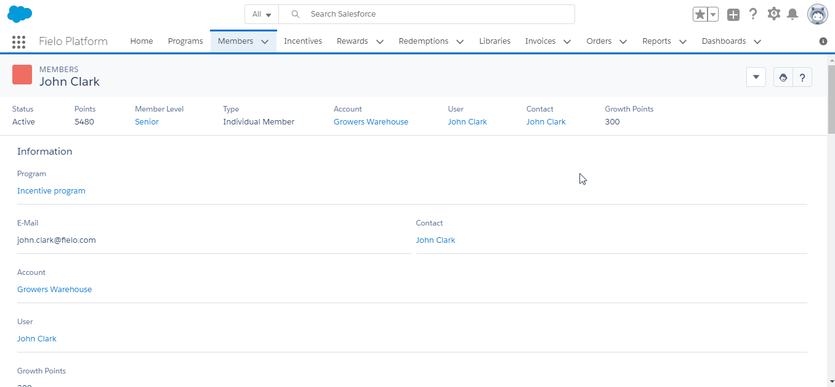
Task: Open John Clark link under User in Information
Action: 37,339
